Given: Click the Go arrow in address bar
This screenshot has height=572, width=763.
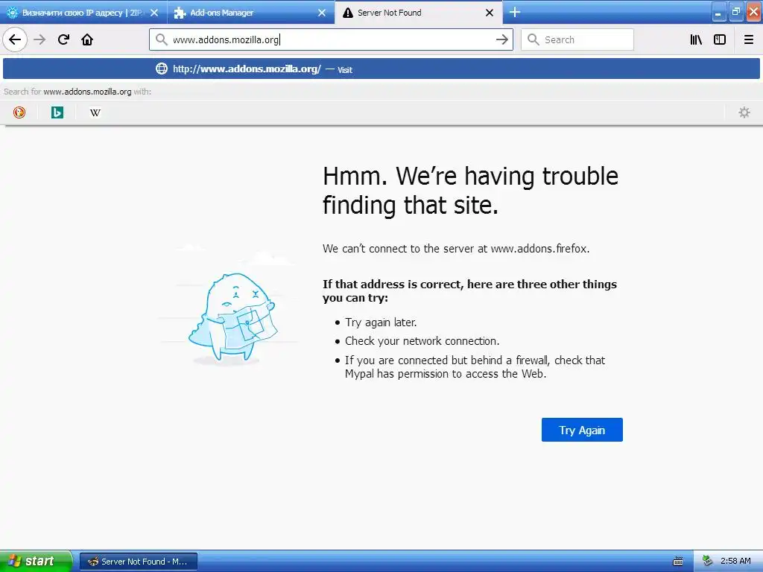Looking at the screenshot, I should click(x=501, y=39).
